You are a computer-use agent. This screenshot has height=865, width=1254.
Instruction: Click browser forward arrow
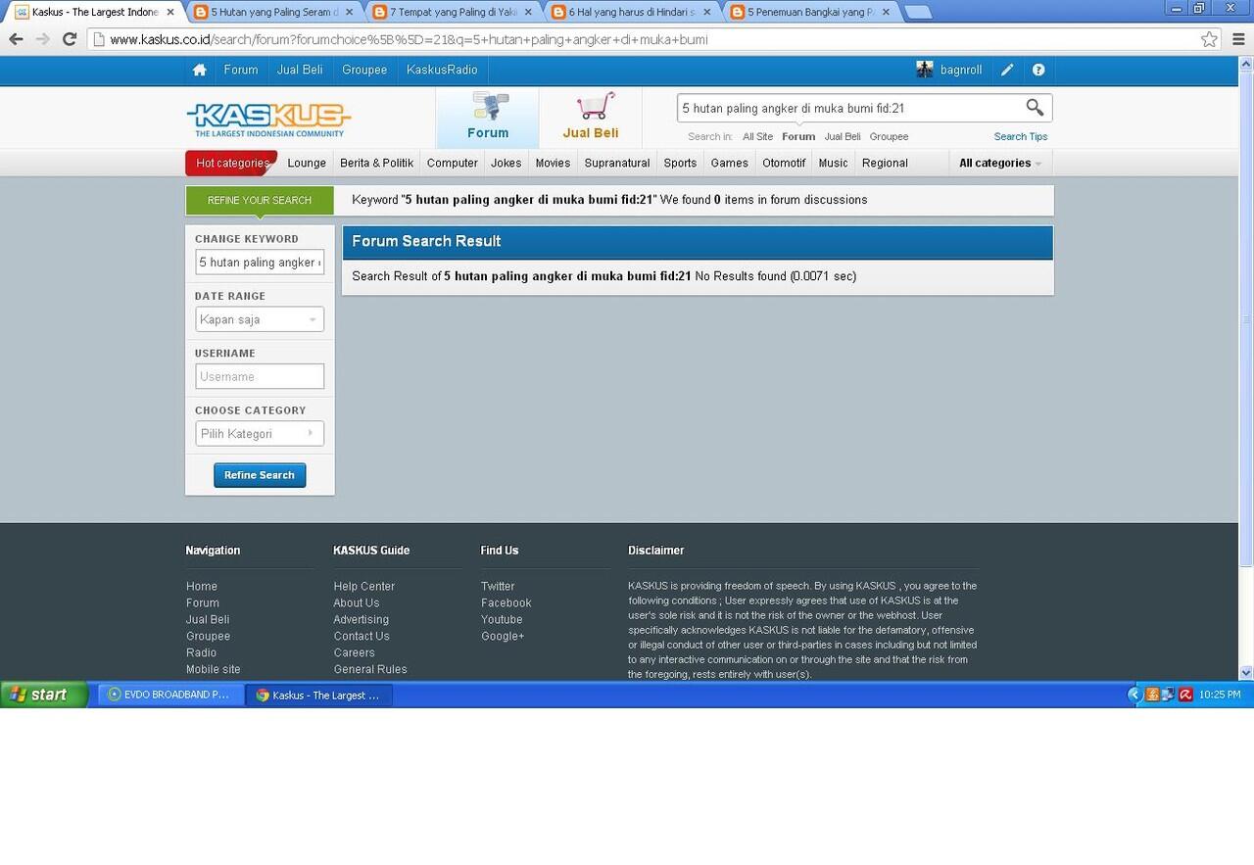pos(42,39)
